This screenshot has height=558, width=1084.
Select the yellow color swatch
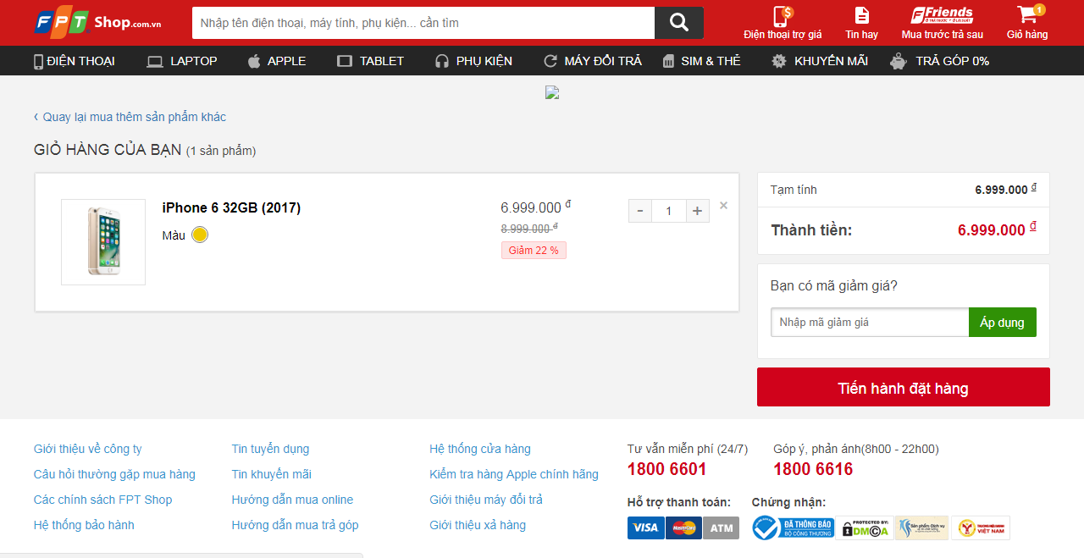pos(200,235)
